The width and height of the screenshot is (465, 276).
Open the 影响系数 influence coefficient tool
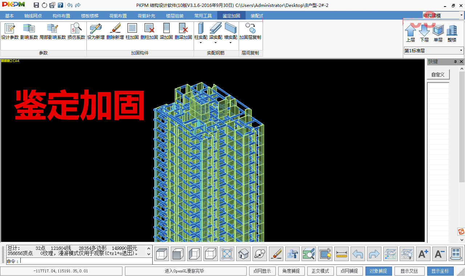point(29,31)
